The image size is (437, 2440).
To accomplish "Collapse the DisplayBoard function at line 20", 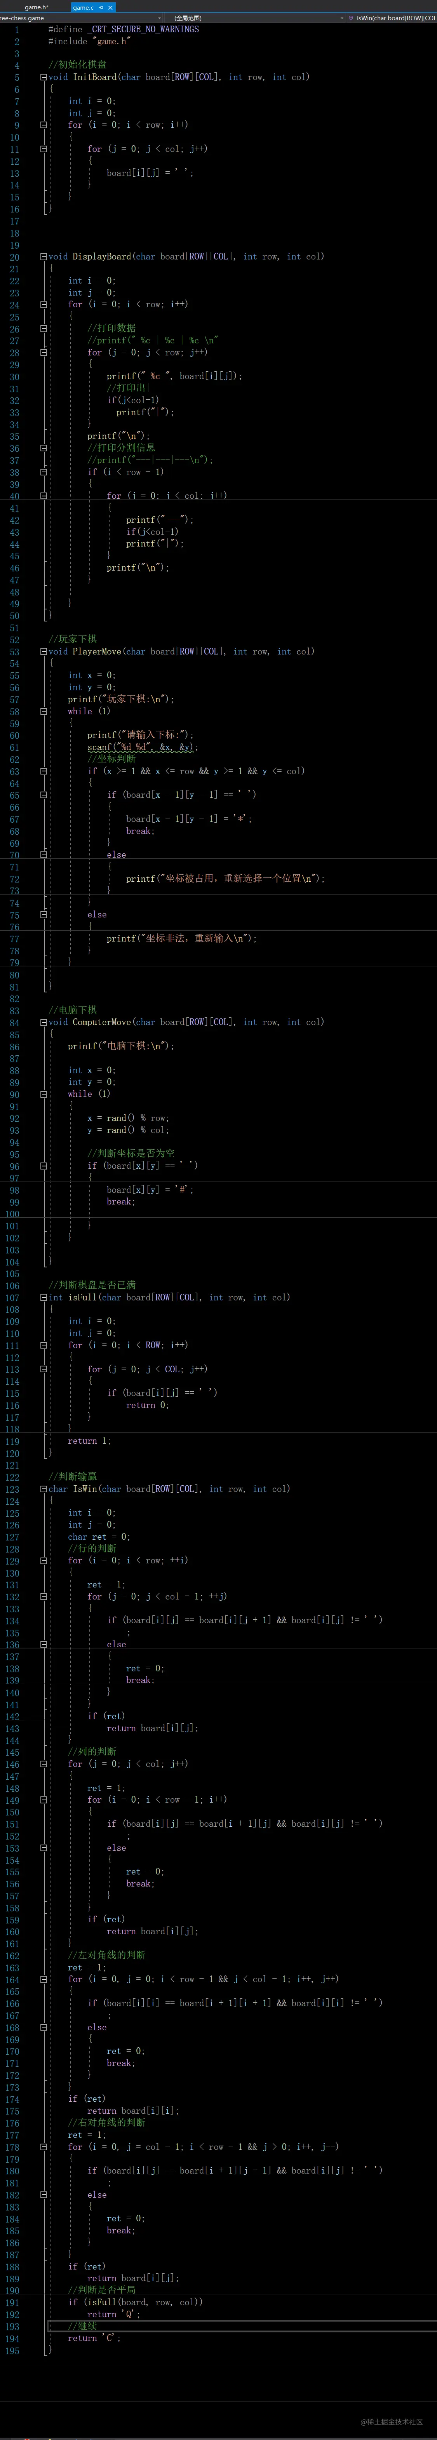I will tap(44, 257).
